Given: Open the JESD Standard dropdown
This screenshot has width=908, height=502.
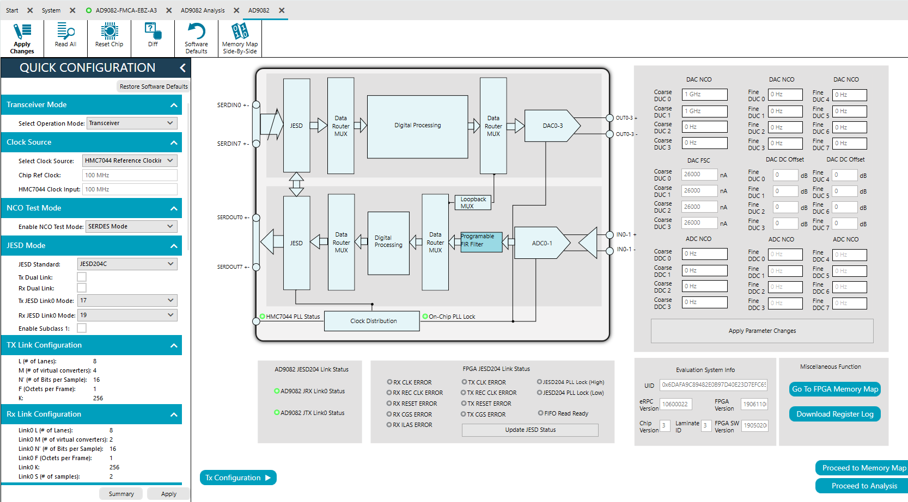Looking at the screenshot, I should [x=127, y=264].
